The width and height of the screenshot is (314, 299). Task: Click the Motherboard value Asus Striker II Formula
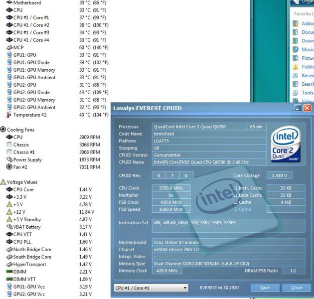(228, 242)
